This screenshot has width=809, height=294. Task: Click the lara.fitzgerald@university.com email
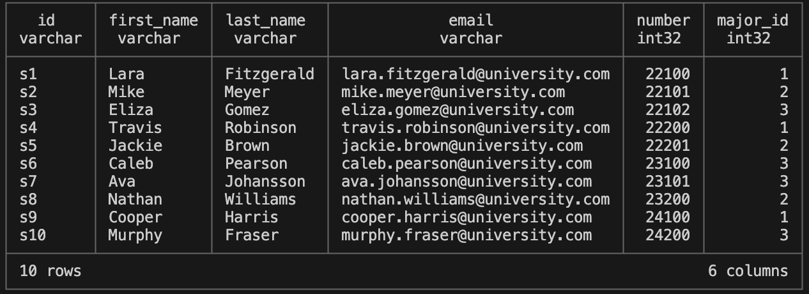pyautogui.click(x=475, y=74)
